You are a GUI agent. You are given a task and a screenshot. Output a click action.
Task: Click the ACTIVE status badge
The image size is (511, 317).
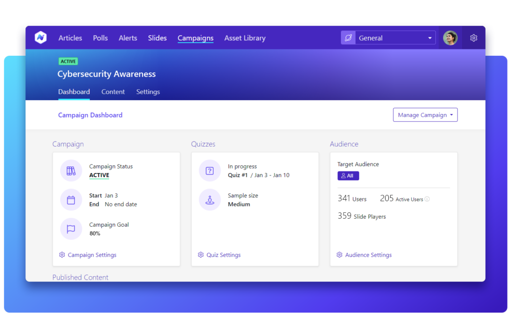(68, 61)
